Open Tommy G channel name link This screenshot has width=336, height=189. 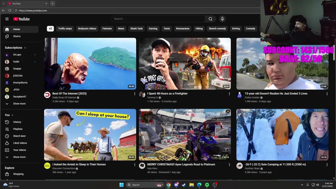pyautogui.click(x=153, y=98)
